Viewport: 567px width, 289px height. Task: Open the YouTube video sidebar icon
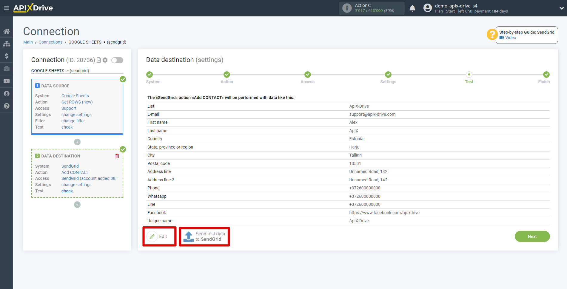coord(7,81)
